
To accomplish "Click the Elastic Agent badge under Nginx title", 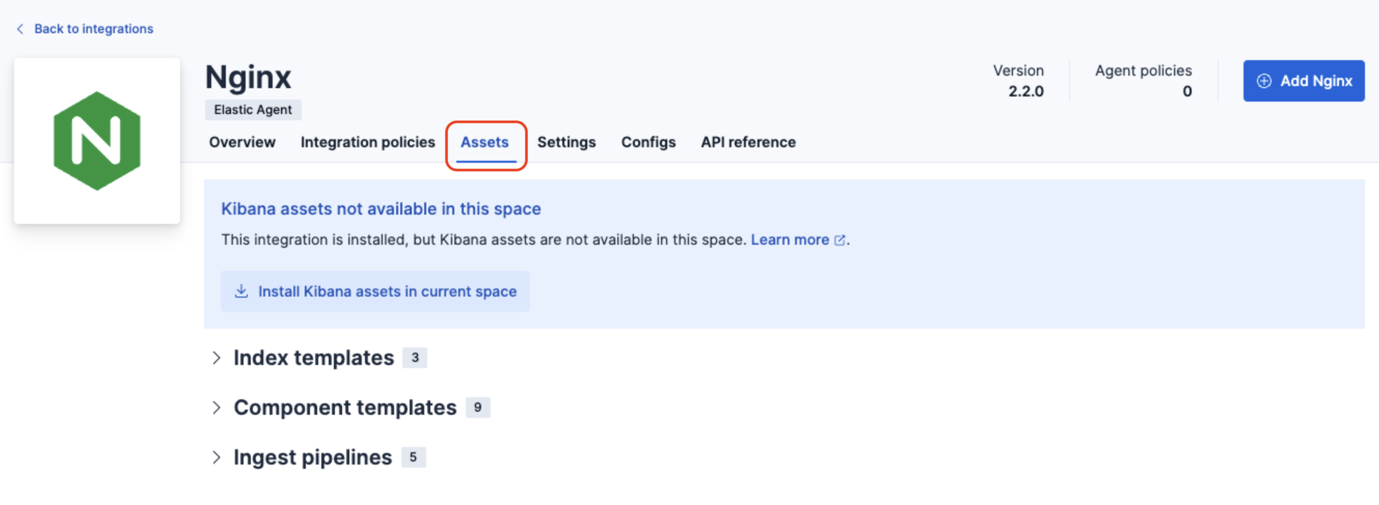I will point(253,109).
